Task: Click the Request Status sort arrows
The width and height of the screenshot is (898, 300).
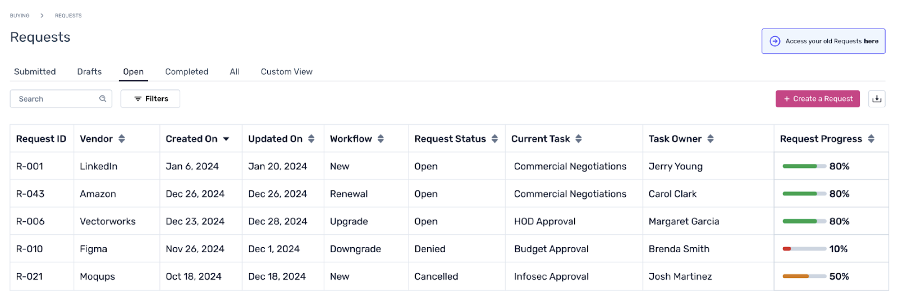Action: click(x=494, y=139)
